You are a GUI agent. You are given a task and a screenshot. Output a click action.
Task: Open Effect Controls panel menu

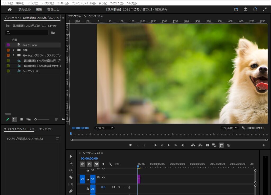(33, 129)
